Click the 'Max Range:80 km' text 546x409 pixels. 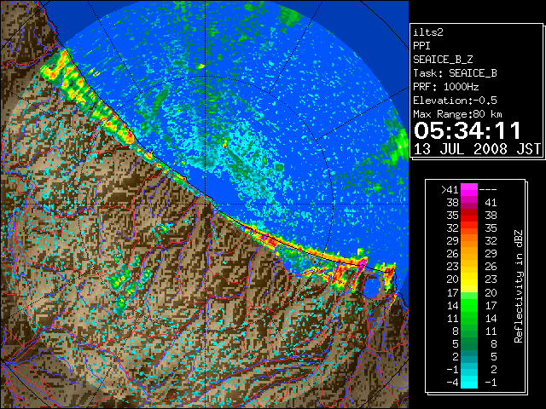tap(457, 114)
